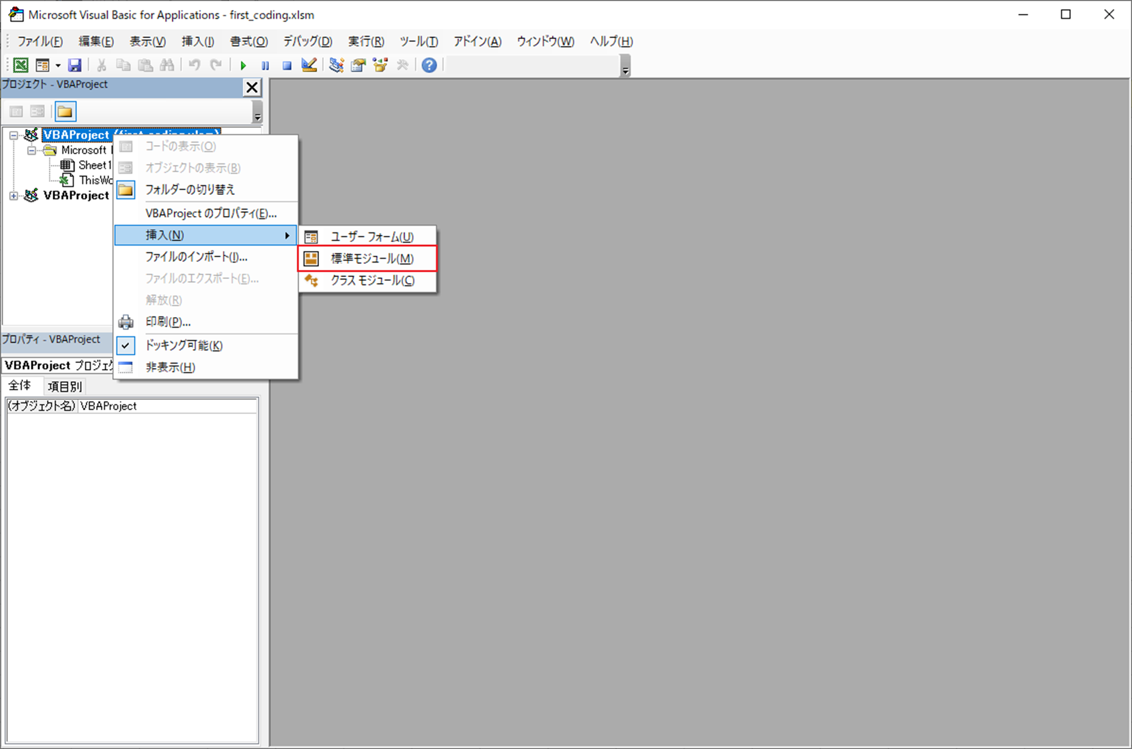Click the Cut scissors icon

(102, 65)
